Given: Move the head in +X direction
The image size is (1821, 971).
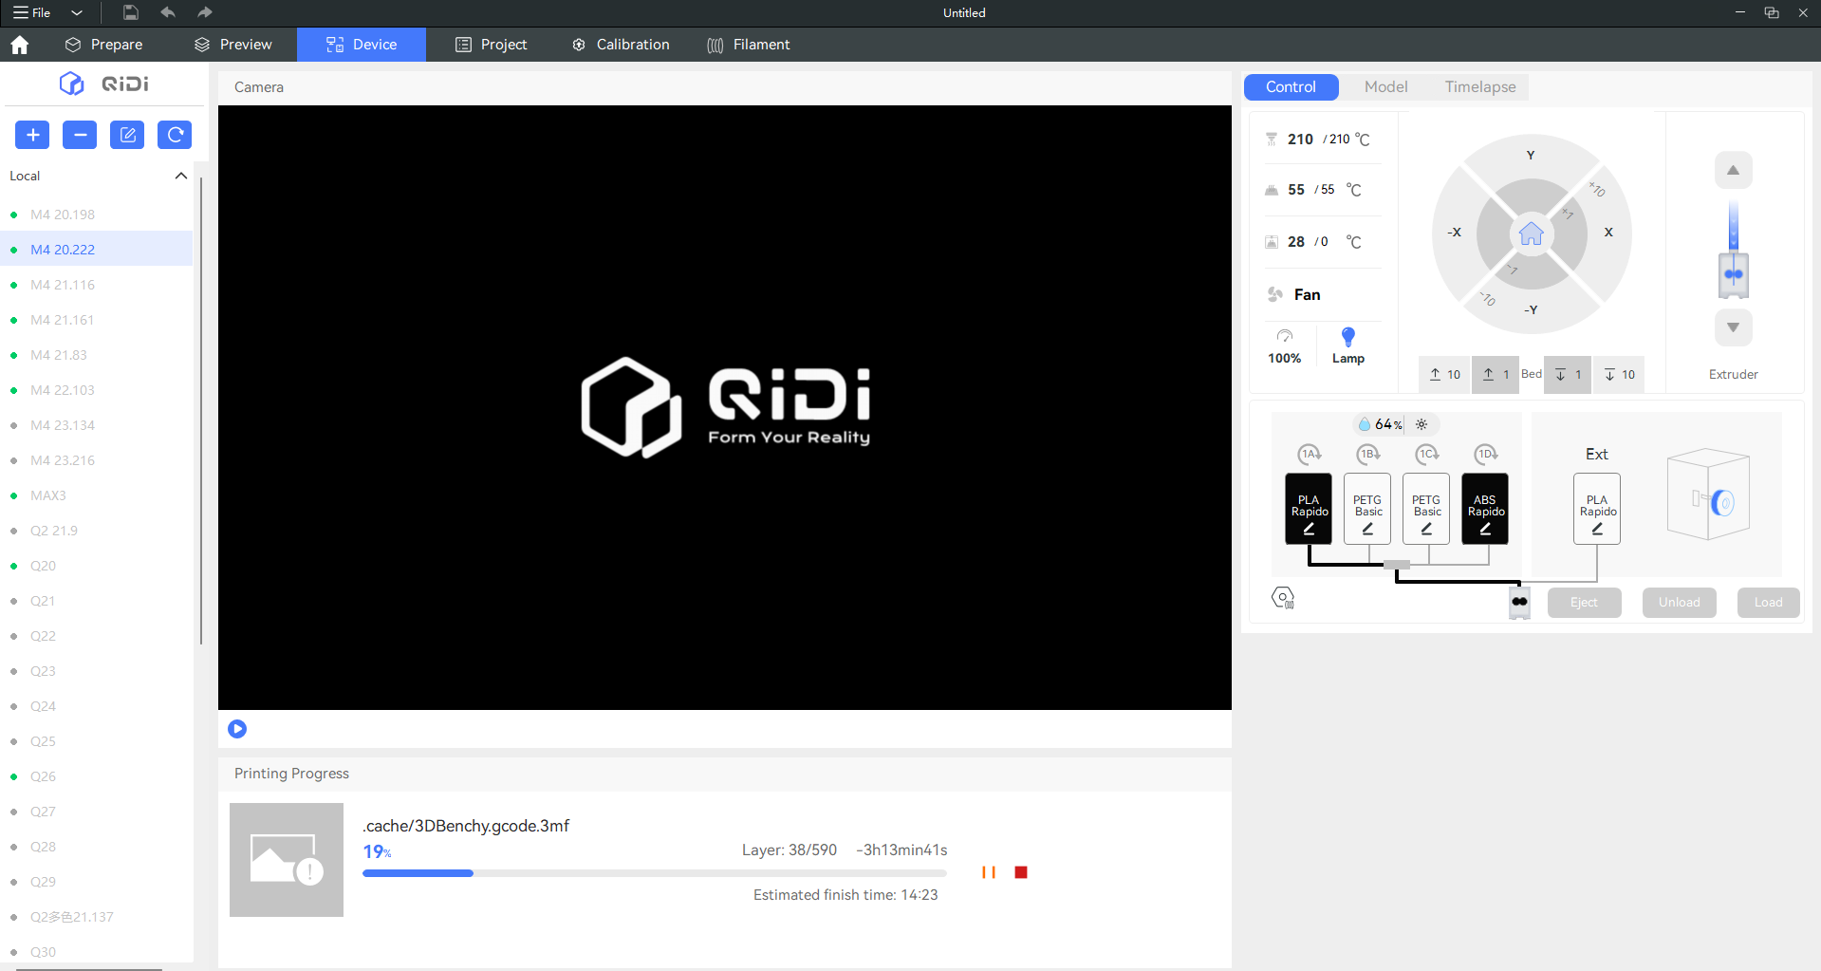Looking at the screenshot, I should [1608, 233].
